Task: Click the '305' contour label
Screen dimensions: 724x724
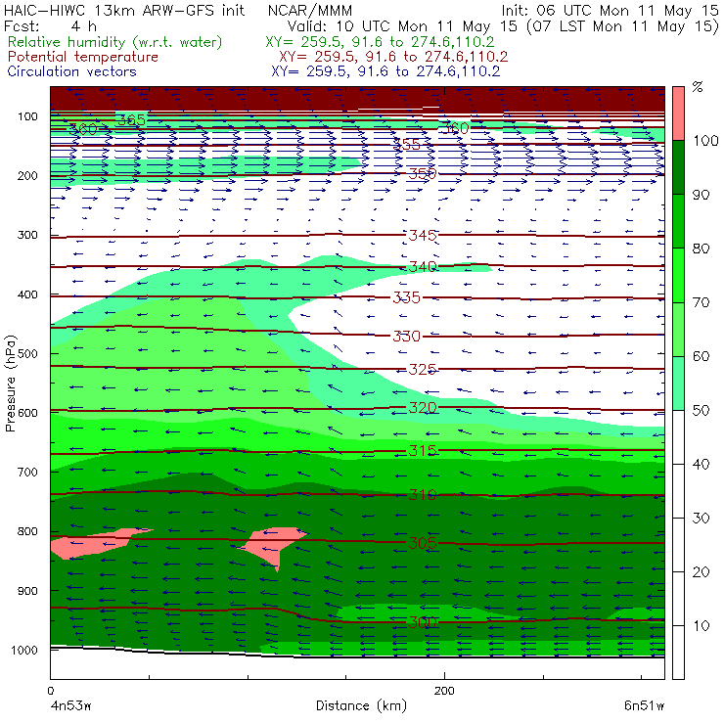Action: pyautogui.click(x=423, y=543)
